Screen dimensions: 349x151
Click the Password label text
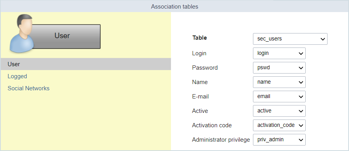[205, 68]
